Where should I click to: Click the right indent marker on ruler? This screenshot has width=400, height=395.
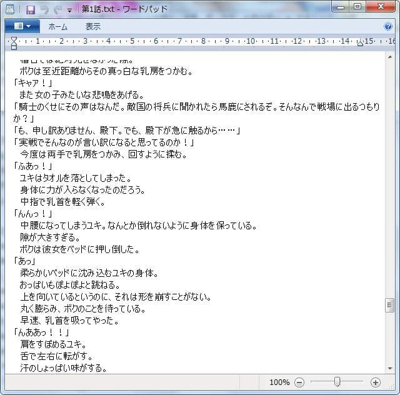coord(359,43)
